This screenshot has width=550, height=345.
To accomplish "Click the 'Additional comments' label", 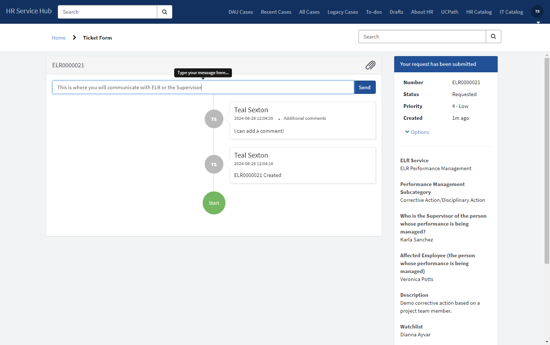I will coord(305,118).
